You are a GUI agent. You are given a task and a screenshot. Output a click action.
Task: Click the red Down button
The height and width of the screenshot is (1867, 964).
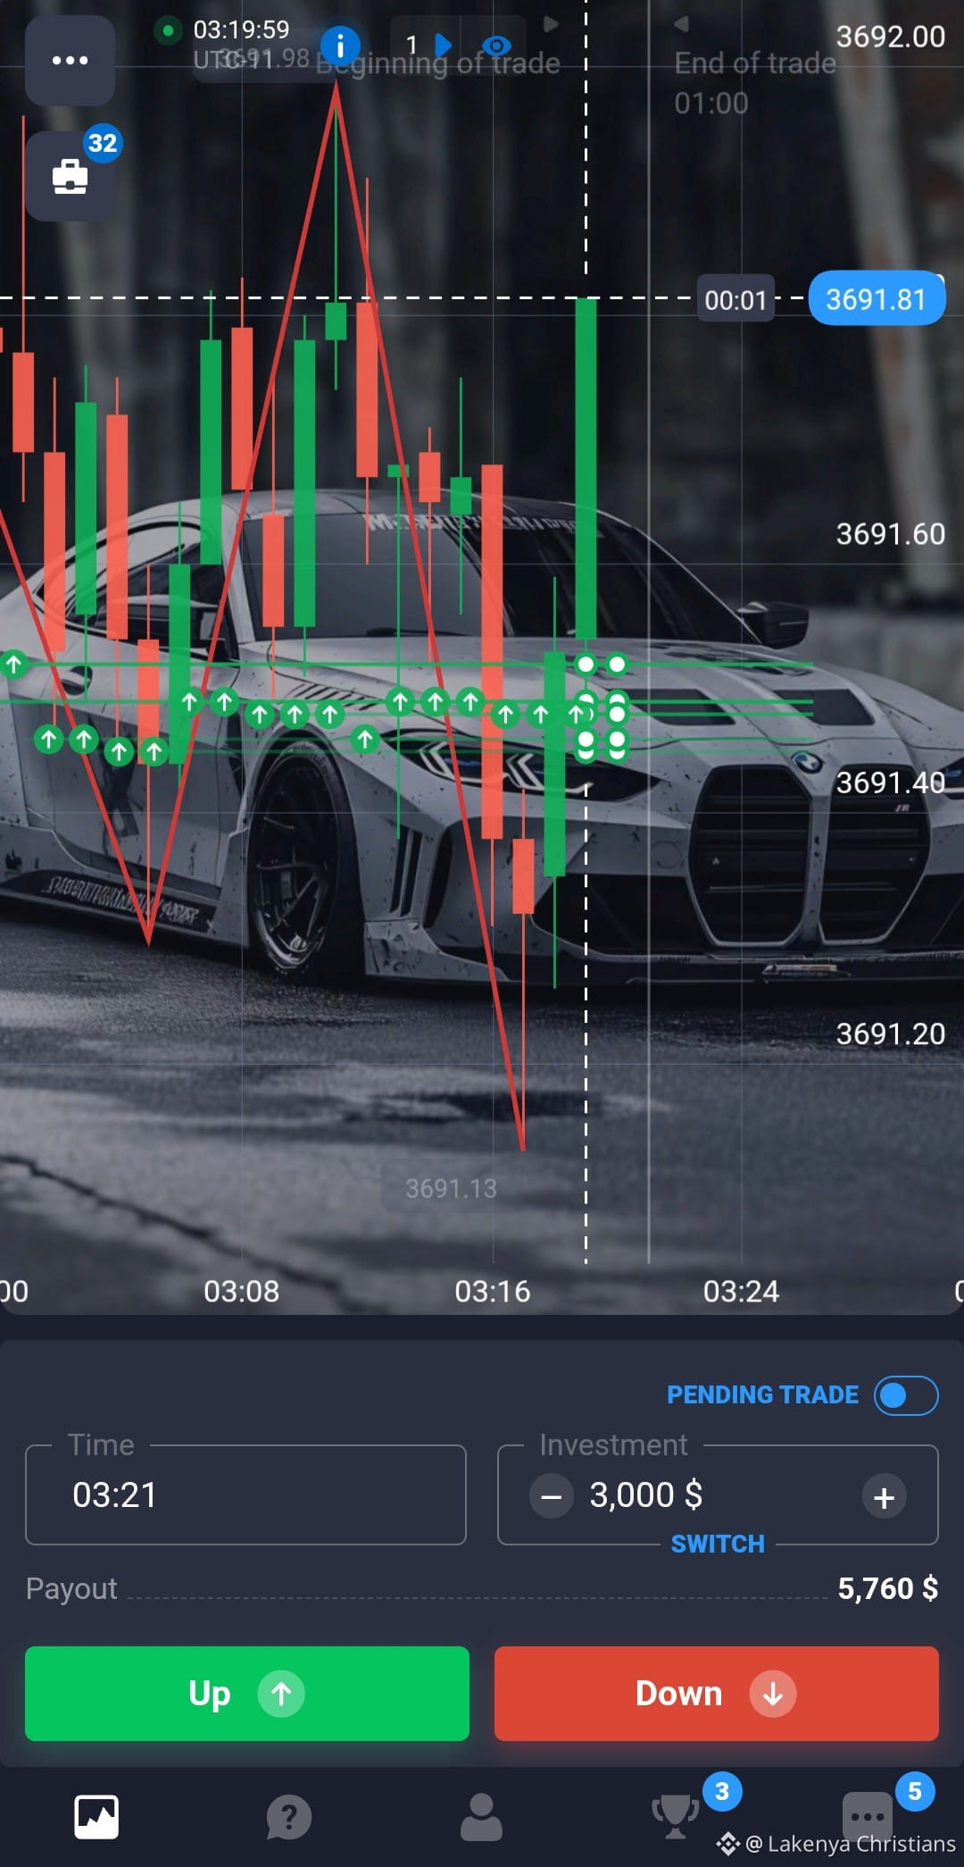coord(717,1694)
